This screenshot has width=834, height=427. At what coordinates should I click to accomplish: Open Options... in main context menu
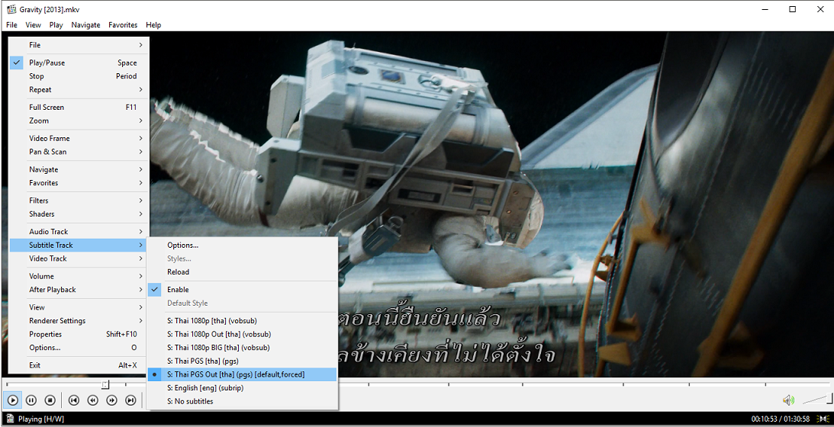pyautogui.click(x=79, y=347)
